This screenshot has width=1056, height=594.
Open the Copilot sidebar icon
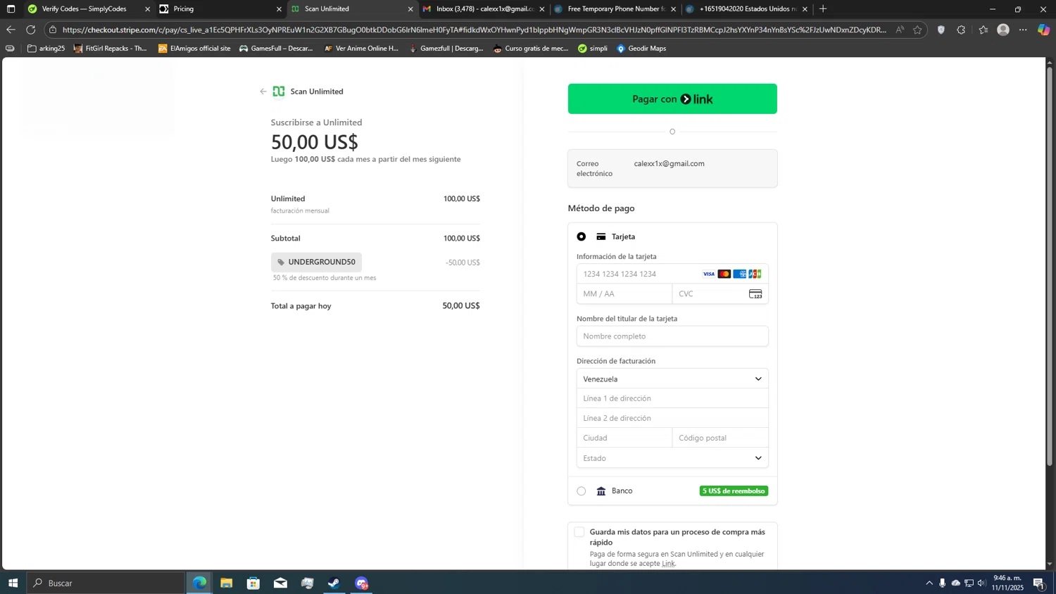click(1043, 30)
